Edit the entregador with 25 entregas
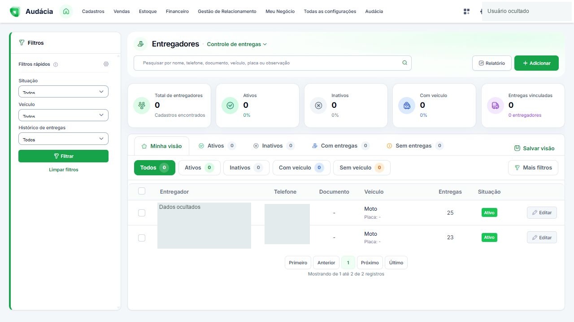 pyautogui.click(x=542, y=213)
